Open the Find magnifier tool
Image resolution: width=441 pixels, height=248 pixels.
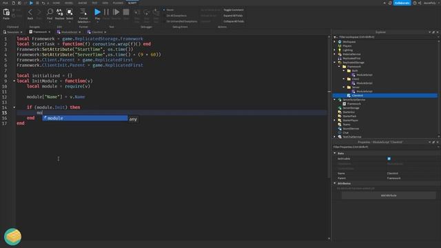[x=50, y=12]
